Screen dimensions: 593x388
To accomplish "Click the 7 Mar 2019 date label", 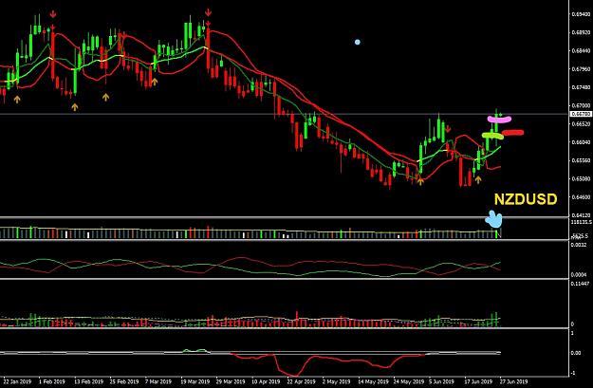I will pyautogui.click(x=158, y=381).
